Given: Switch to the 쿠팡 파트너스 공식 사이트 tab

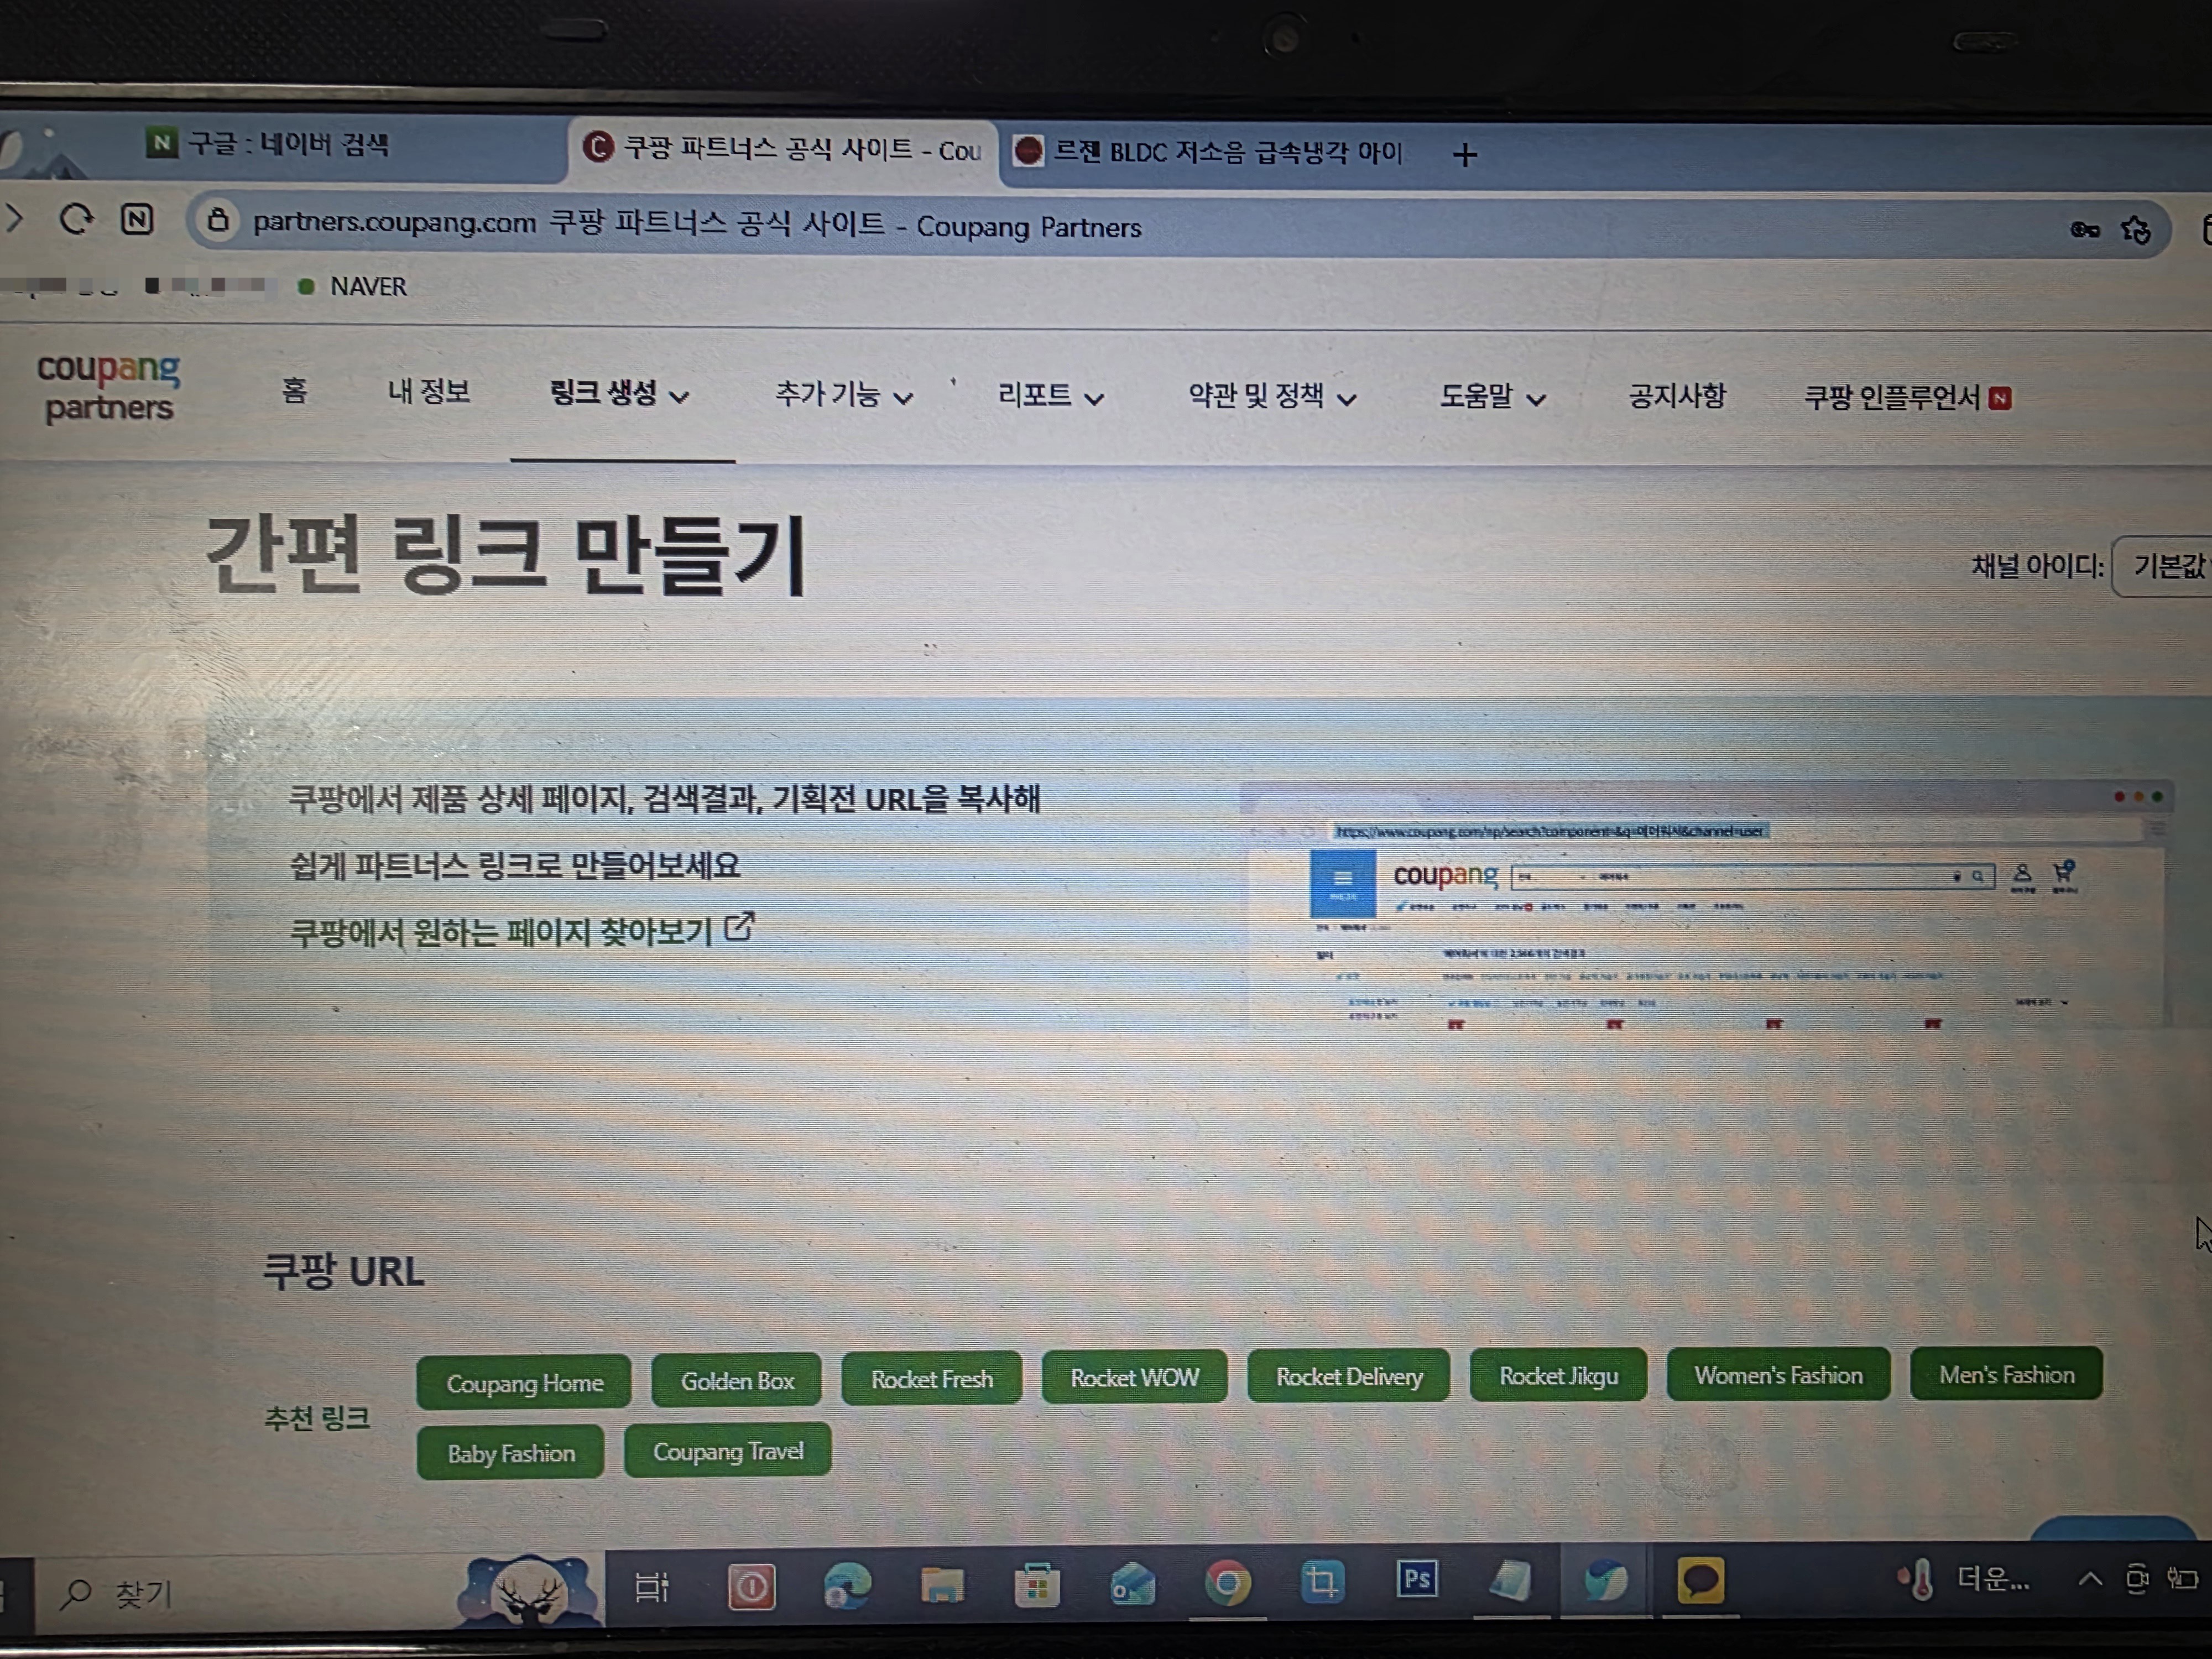Looking at the screenshot, I should (x=783, y=150).
